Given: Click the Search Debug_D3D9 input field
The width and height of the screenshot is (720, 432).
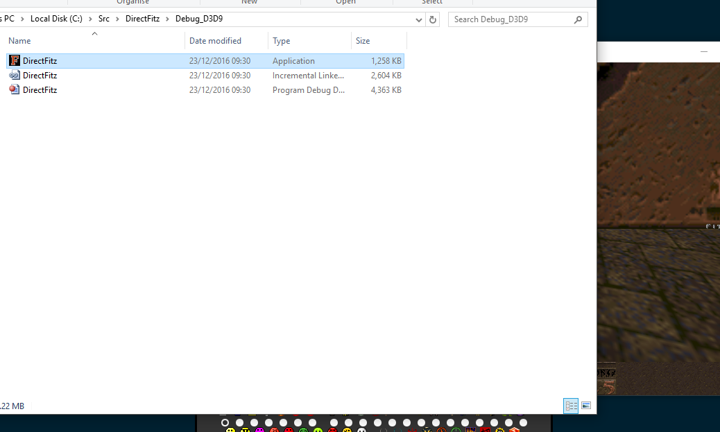Looking at the screenshot, I should tap(510, 20).
